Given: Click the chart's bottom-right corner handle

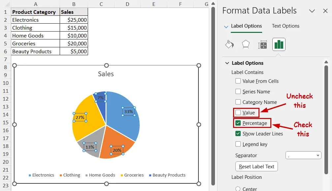Looking at the screenshot, I should pos(198,184).
